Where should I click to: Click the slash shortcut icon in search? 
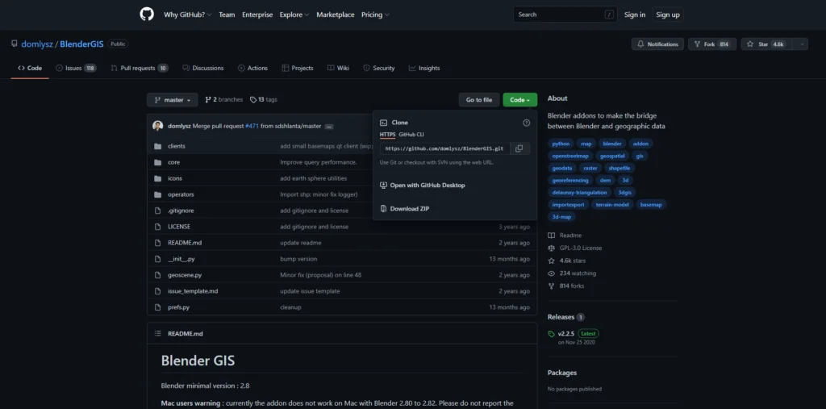(x=610, y=15)
